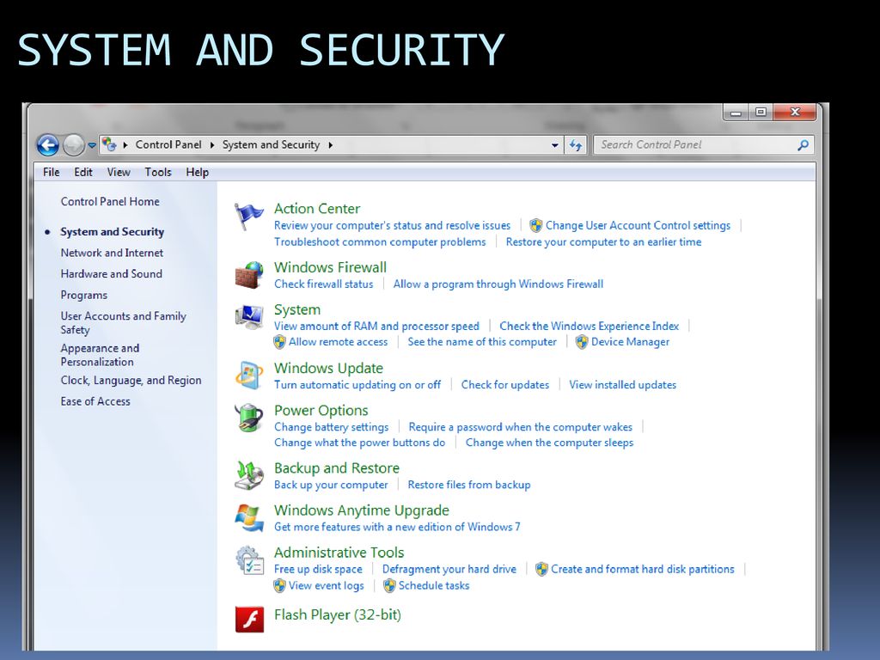880x660 pixels.
Task: Select Appearance and Personalization in sidebar
Action: (100, 355)
